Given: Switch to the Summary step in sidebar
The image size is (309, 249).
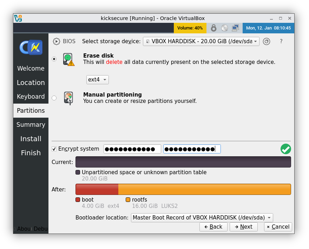Looking at the screenshot, I should click(31, 125).
